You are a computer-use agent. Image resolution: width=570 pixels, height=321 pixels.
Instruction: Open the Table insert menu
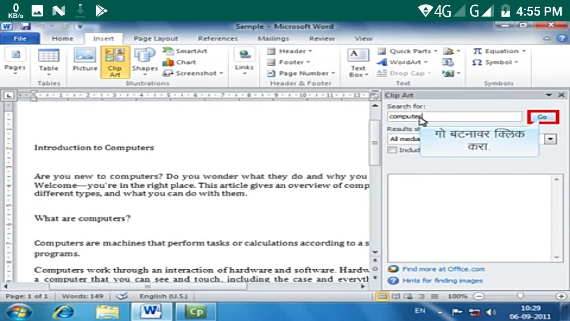49,62
